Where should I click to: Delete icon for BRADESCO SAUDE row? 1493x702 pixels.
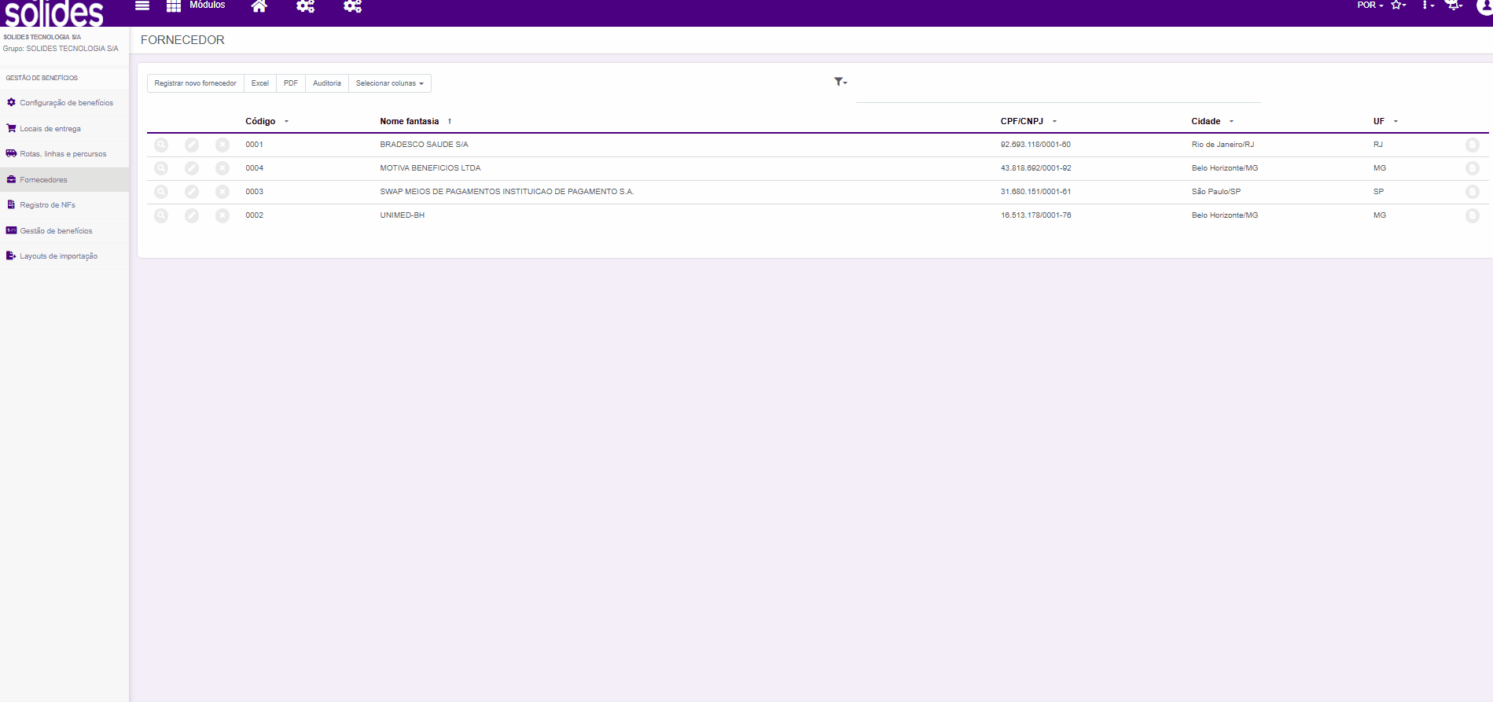(x=222, y=145)
